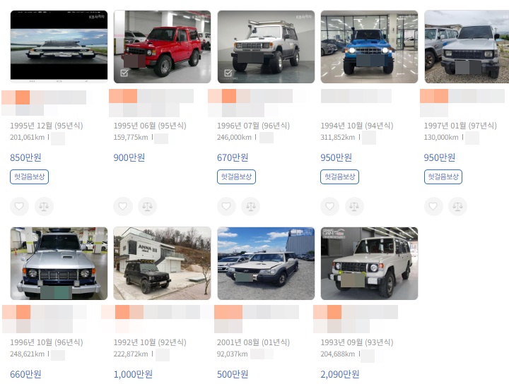Open the 1,000만원 price link
The width and height of the screenshot is (509, 384).
point(133,374)
